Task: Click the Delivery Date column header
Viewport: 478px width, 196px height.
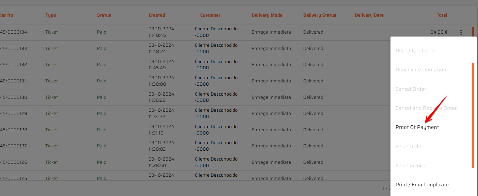Action: [x=369, y=15]
